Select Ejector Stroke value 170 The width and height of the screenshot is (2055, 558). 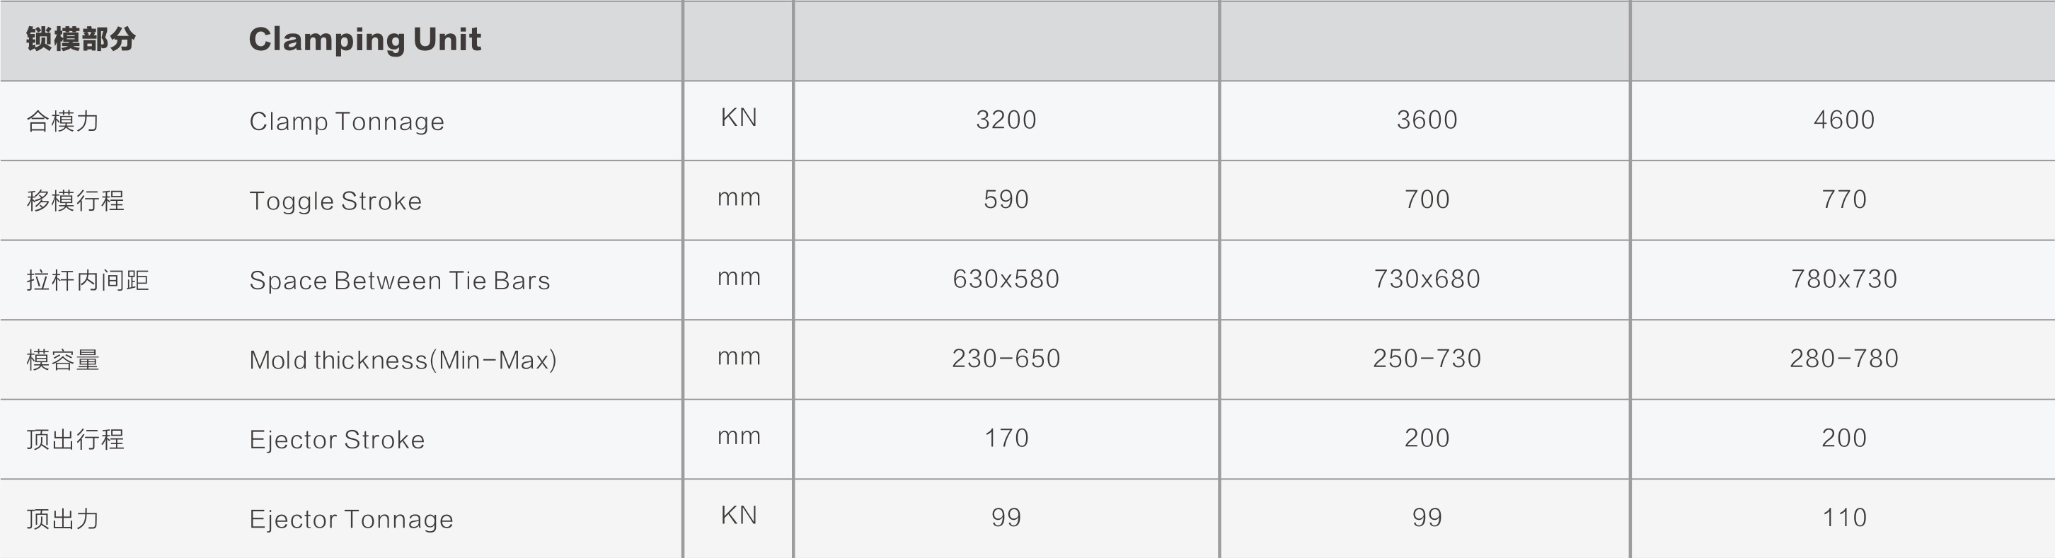point(1005,438)
